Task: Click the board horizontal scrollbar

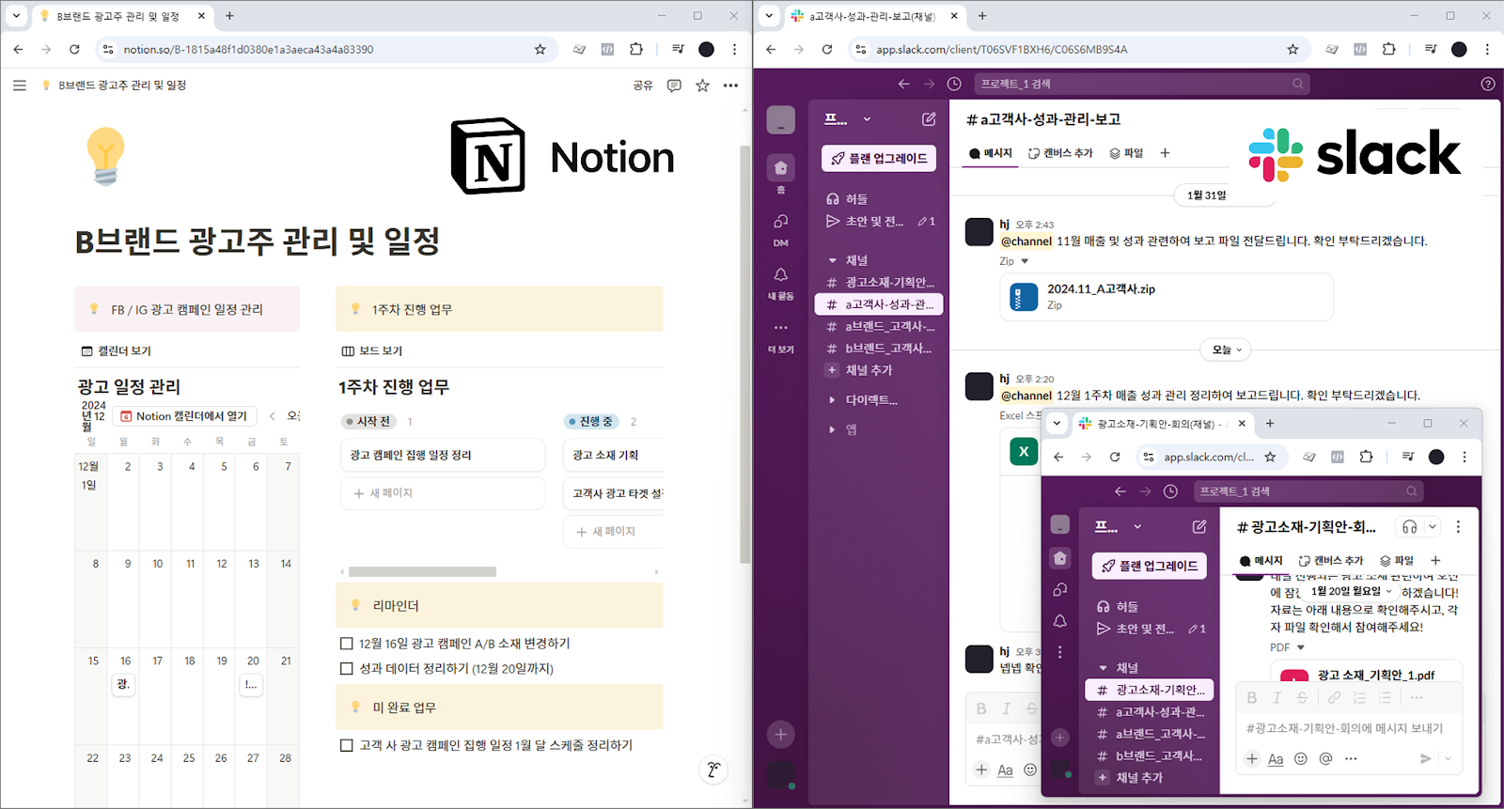Action: 422,571
